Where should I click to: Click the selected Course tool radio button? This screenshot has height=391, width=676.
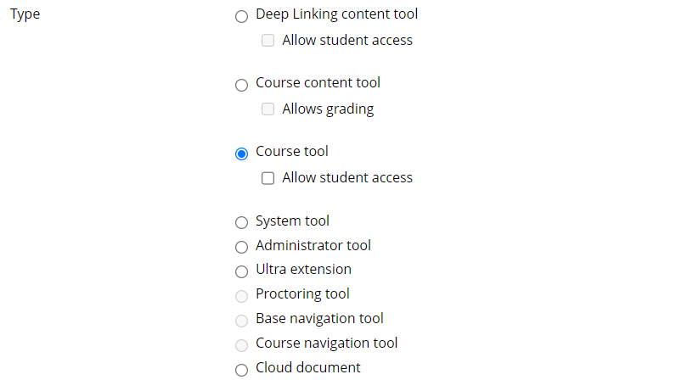coord(241,154)
